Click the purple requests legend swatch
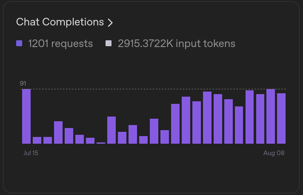 [19, 43]
